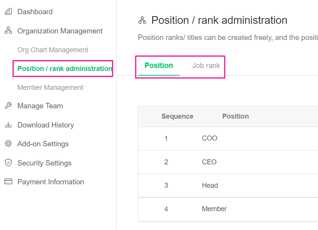Open the Download History page
Image resolution: width=318 pixels, height=230 pixels.
(x=45, y=125)
